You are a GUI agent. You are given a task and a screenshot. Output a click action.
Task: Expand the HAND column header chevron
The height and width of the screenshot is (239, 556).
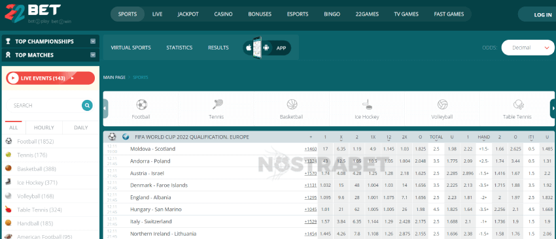pyautogui.click(x=483, y=140)
